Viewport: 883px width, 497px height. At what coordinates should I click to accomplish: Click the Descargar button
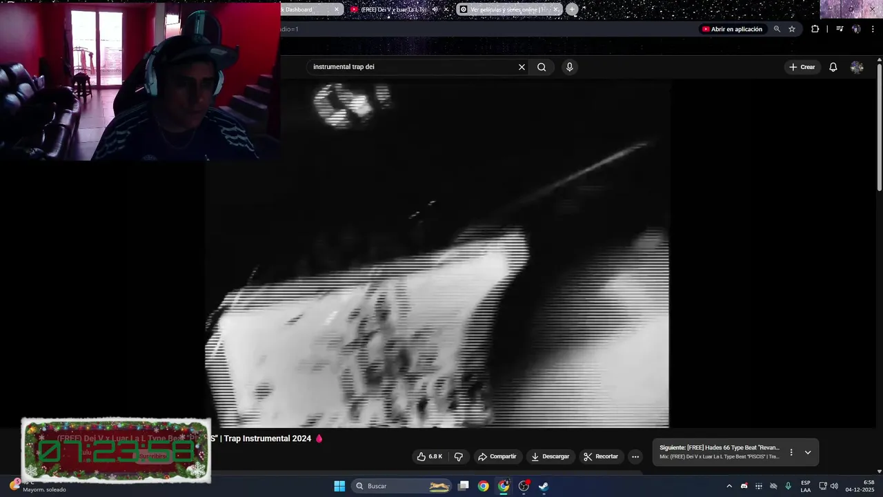[x=550, y=456]
